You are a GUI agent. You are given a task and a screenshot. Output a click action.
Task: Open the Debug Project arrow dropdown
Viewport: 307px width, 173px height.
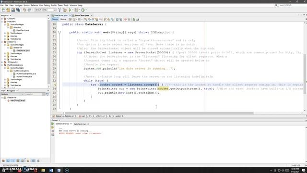coord(79,10)
